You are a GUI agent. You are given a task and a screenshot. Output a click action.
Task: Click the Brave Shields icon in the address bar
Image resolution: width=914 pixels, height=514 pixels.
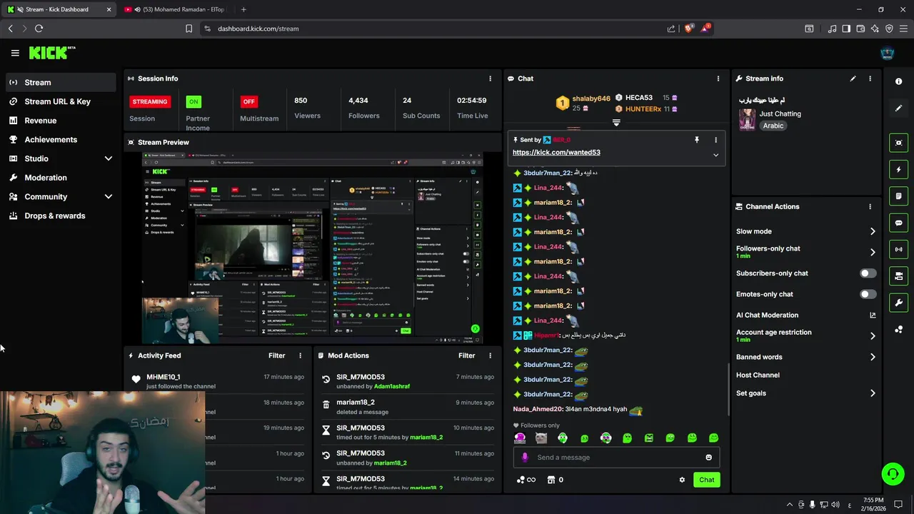click(x=688, y=29)
